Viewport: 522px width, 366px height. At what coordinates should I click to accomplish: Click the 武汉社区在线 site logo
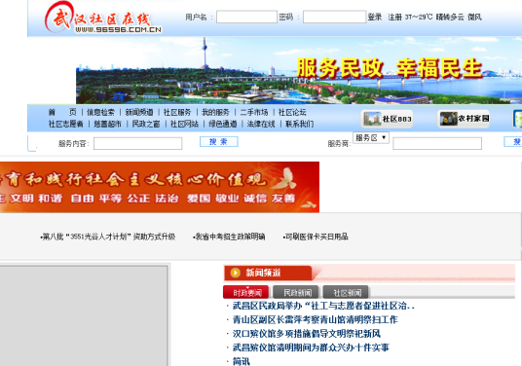pyautogui.click(x=103, y=18)
